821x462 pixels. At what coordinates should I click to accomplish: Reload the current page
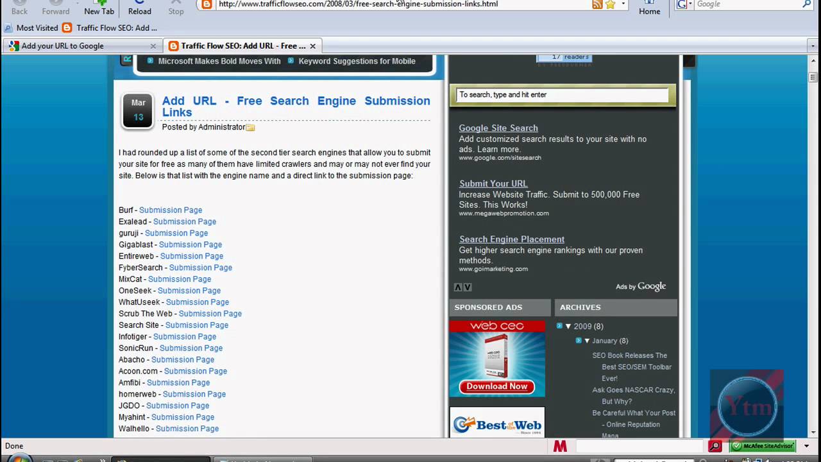coord(139,8)
